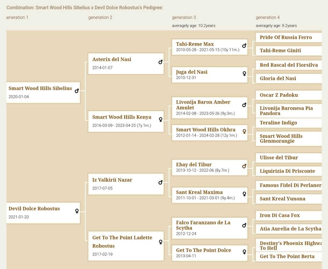Click female symbol on Juga del Nasi card
This screenshot has width=328, height=269.
coord(244,73)
